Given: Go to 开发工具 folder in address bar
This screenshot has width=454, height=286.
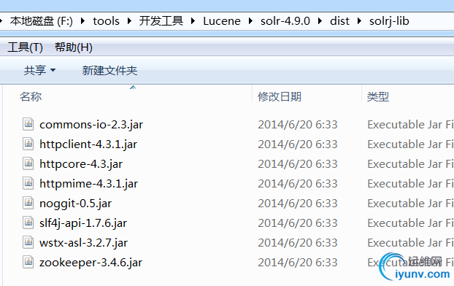Looking at the screenshot, I should tap(161, 21).
